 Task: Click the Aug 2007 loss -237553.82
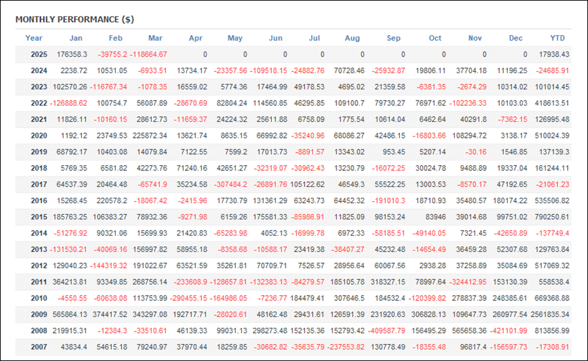344,347
